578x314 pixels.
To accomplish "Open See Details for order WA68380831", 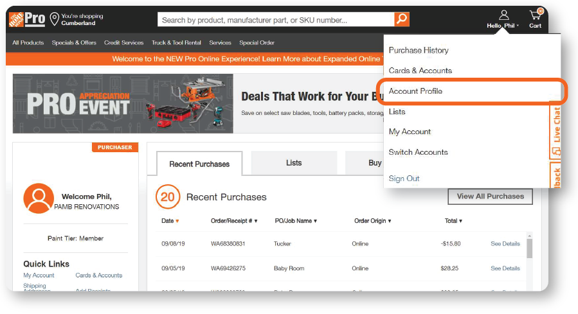I will point(505,244).
